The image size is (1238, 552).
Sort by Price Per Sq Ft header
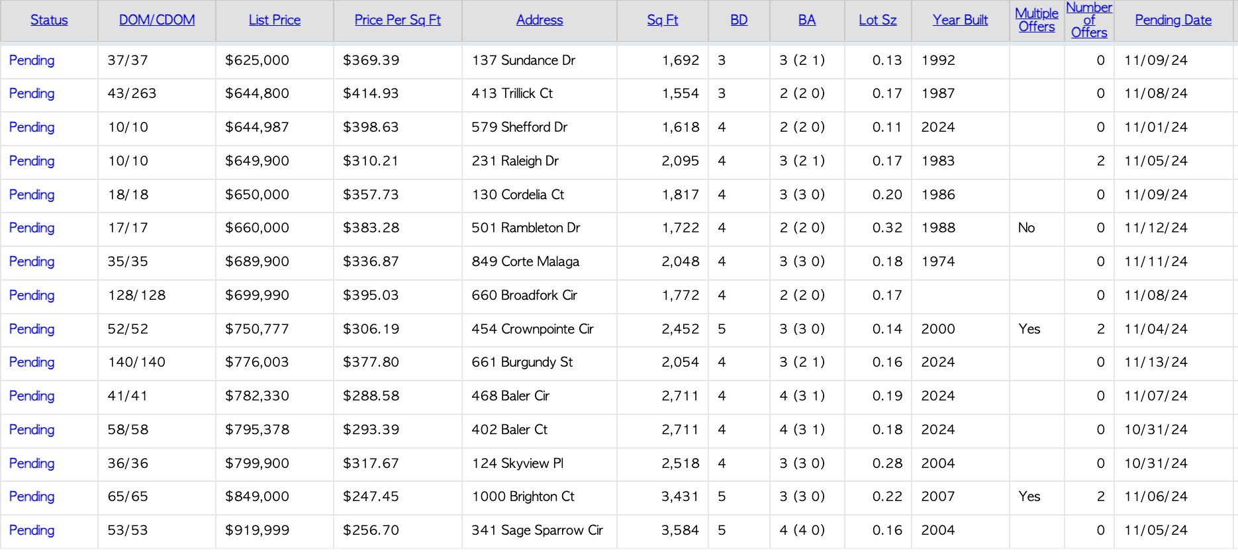(x=398, y=21)
